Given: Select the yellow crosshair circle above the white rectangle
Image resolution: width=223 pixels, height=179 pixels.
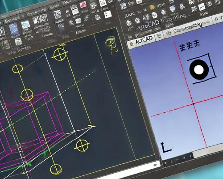Looking at the screenshot, I should [60, 55].
